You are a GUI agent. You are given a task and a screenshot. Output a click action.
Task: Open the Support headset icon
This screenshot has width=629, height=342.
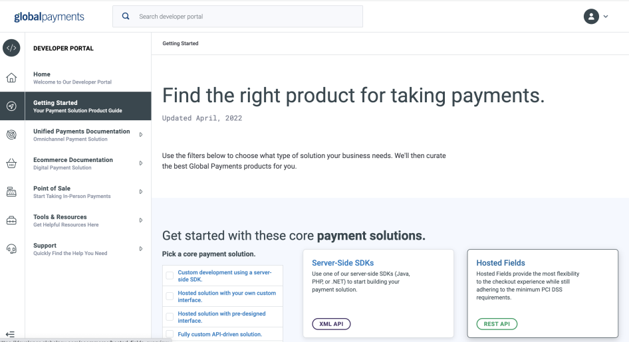point(11,249)
